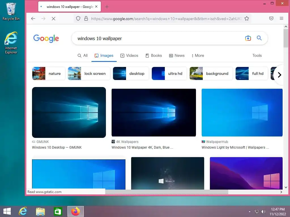
Task: Open the News tab
Action: point(177,56)
